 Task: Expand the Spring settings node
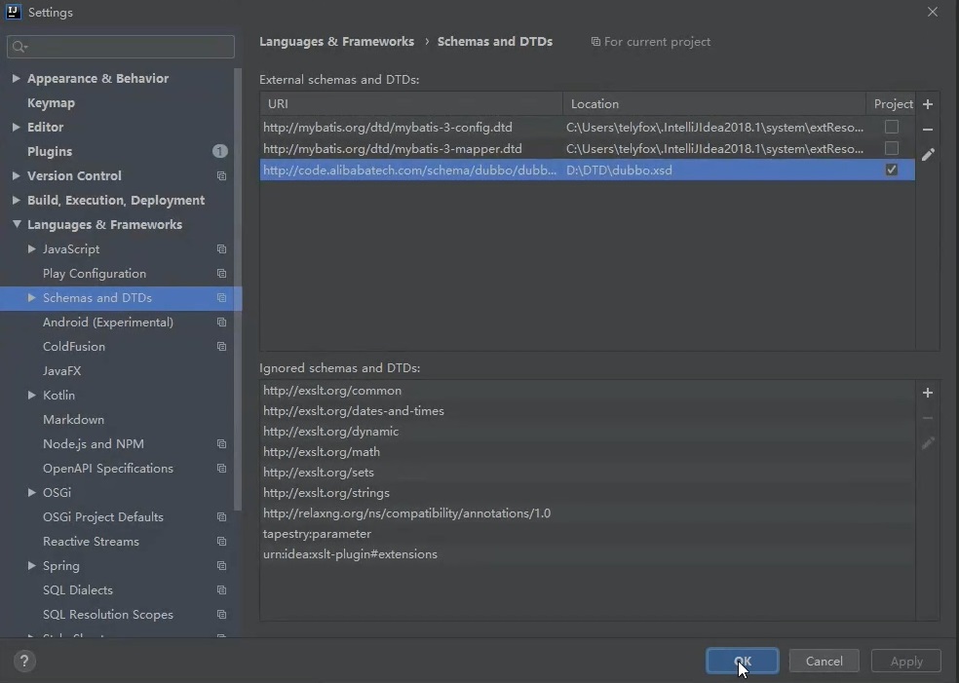(29, 565)
